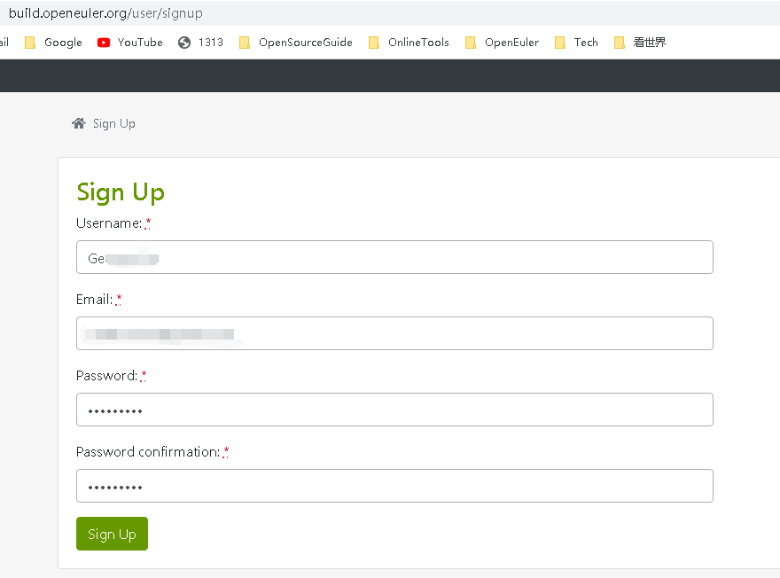Viewport: 780px width, 578px height.
Task: Click the Password confirmation input field
Action: pos(394,486)
